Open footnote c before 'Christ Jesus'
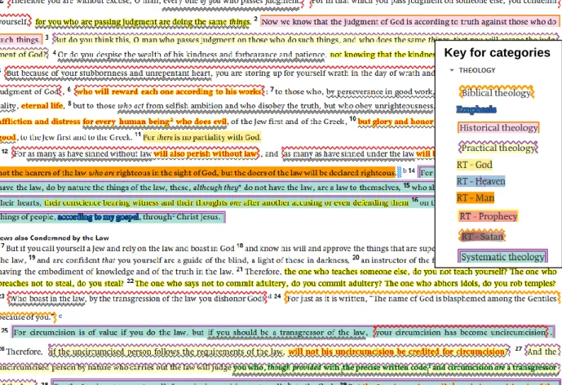 [x=175, y=215]
